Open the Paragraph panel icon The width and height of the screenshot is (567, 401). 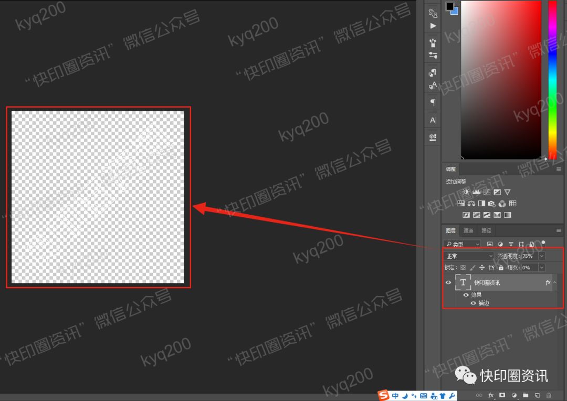click(x=433, y=102)
